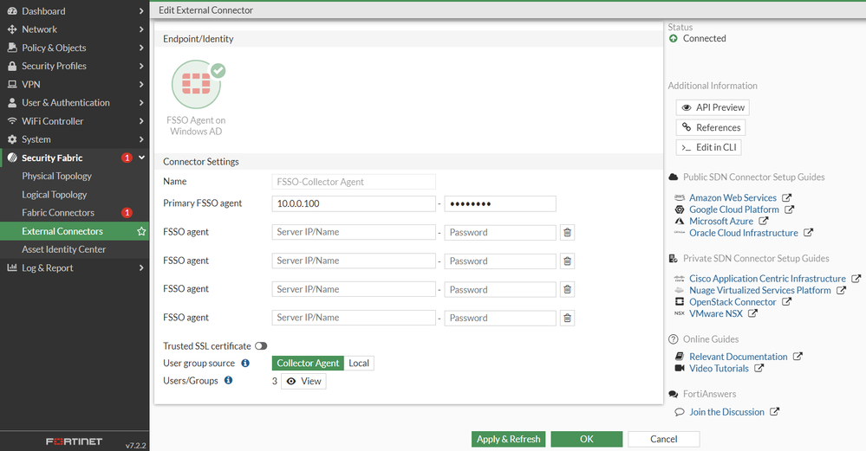Click the System gear icon
This screenshot has width=866, height=451.
click(x=12, y=139)
